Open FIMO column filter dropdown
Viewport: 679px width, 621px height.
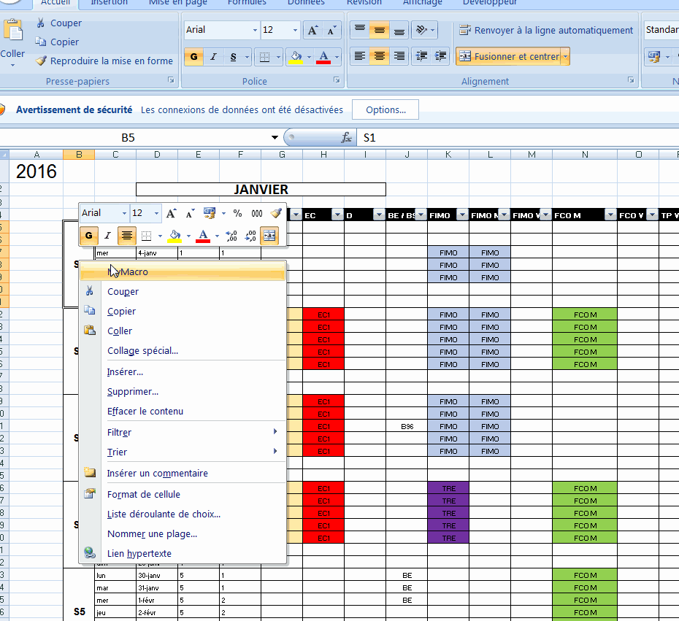coord(462,215)
